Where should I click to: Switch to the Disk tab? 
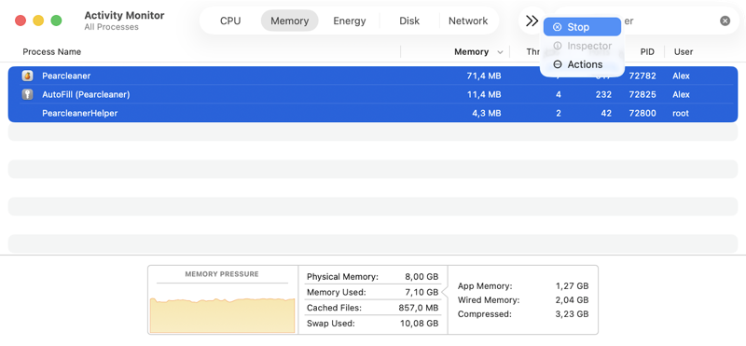(409, 21)
